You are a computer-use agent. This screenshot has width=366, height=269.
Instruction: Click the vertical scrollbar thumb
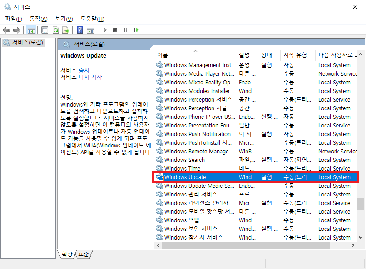(361, 204)
